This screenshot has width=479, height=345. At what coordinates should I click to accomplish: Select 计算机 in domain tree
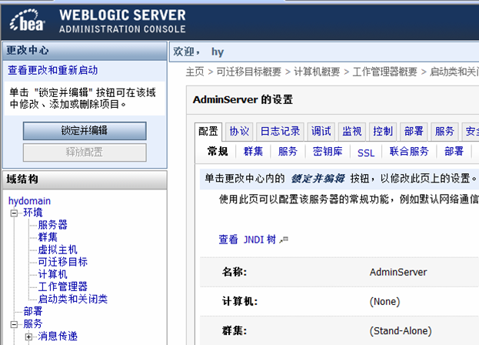(x=52, y=274)
